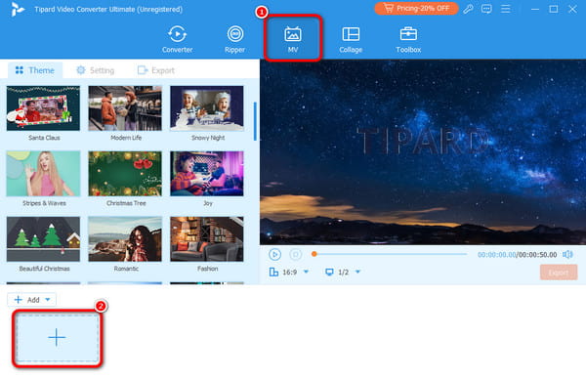Screen dimensions: 586x379
Task: Click the Pricing-20% OFF button
Action: [416, 8]
